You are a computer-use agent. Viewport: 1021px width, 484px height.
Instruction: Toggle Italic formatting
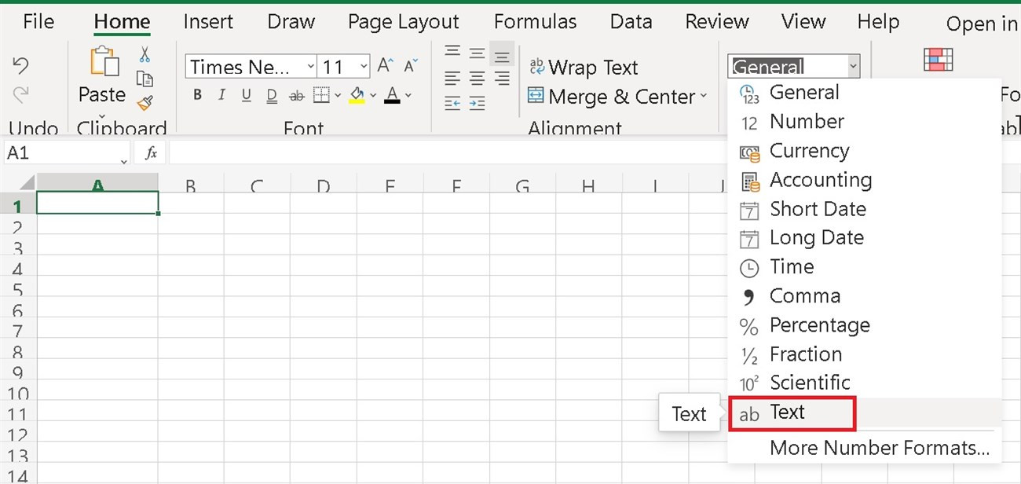point(221,96)
